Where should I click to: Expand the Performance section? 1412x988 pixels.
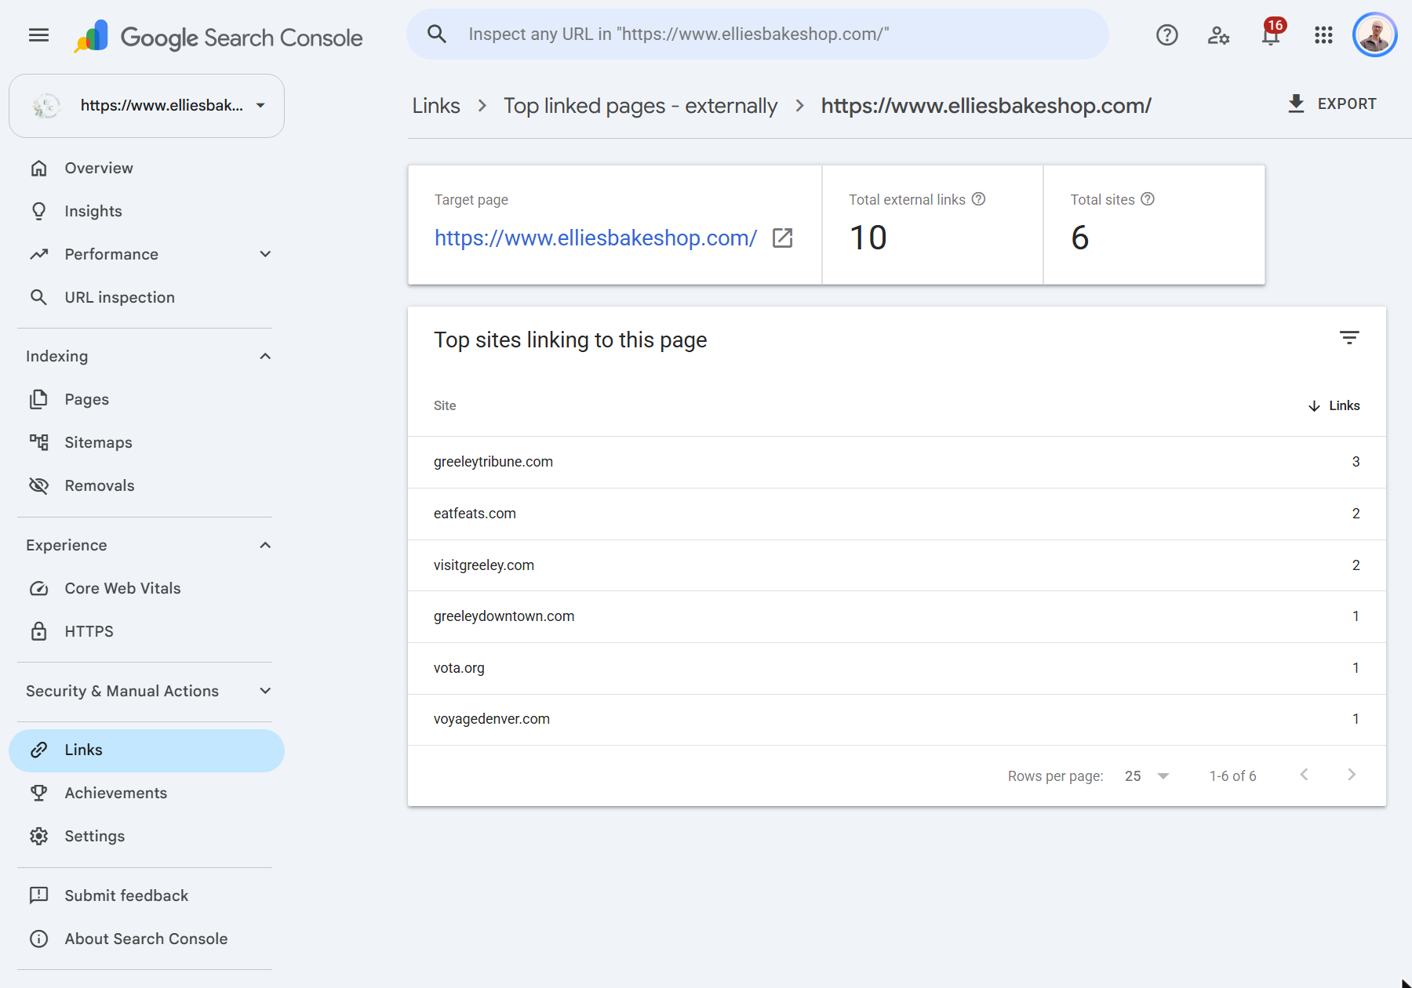[265, 254]
